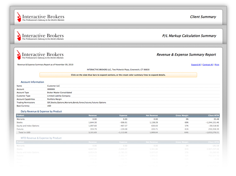This screenshot has width=236, height=176.
Task: Select Equity and Index Options row
Action: point(118,126)
